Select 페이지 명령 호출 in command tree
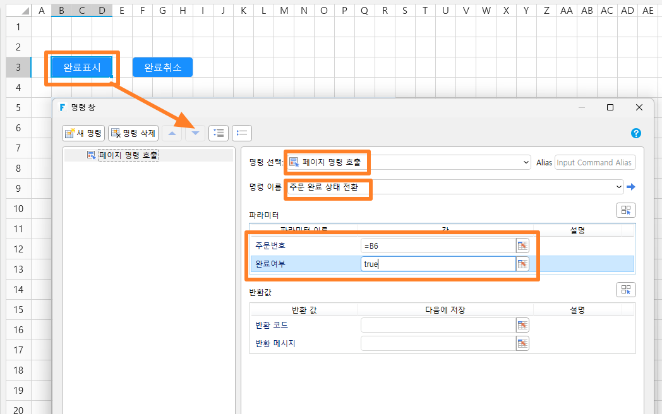 click(x=128, y=155)
